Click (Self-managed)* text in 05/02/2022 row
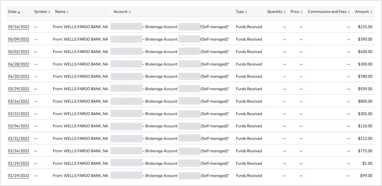 coord(215,52)
